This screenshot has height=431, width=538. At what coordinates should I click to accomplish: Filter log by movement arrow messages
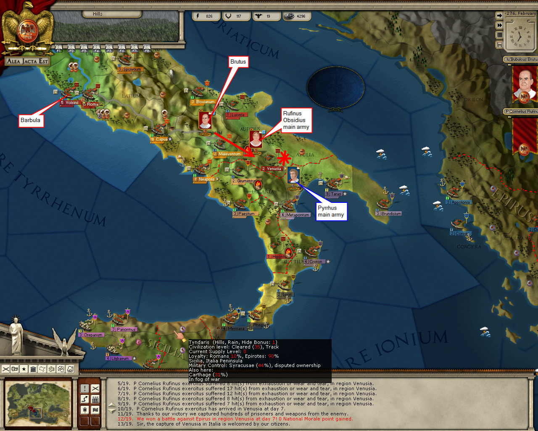84,399
